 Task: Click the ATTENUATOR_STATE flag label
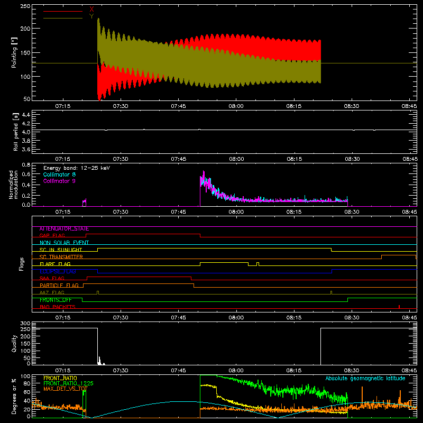(x=64, y=229)
